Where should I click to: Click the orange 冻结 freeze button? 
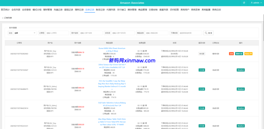[x=231, y=54]
